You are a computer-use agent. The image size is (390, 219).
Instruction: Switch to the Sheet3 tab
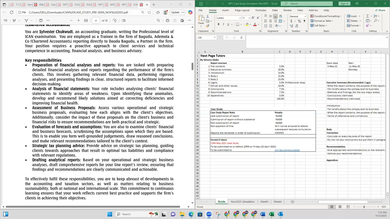(x=264, y=202)
